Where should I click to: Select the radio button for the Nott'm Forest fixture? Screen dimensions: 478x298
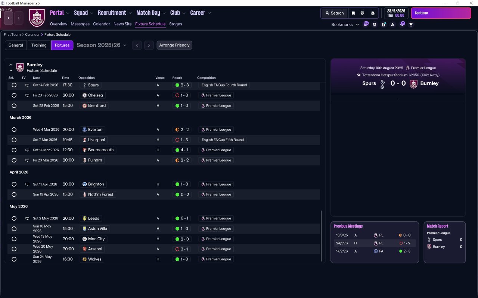(14, 194)
